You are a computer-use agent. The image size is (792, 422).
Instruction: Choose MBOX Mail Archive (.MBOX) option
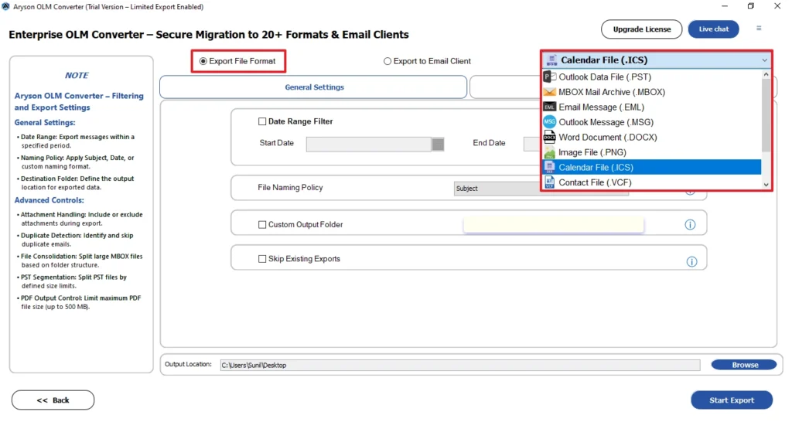pos(651,92)
